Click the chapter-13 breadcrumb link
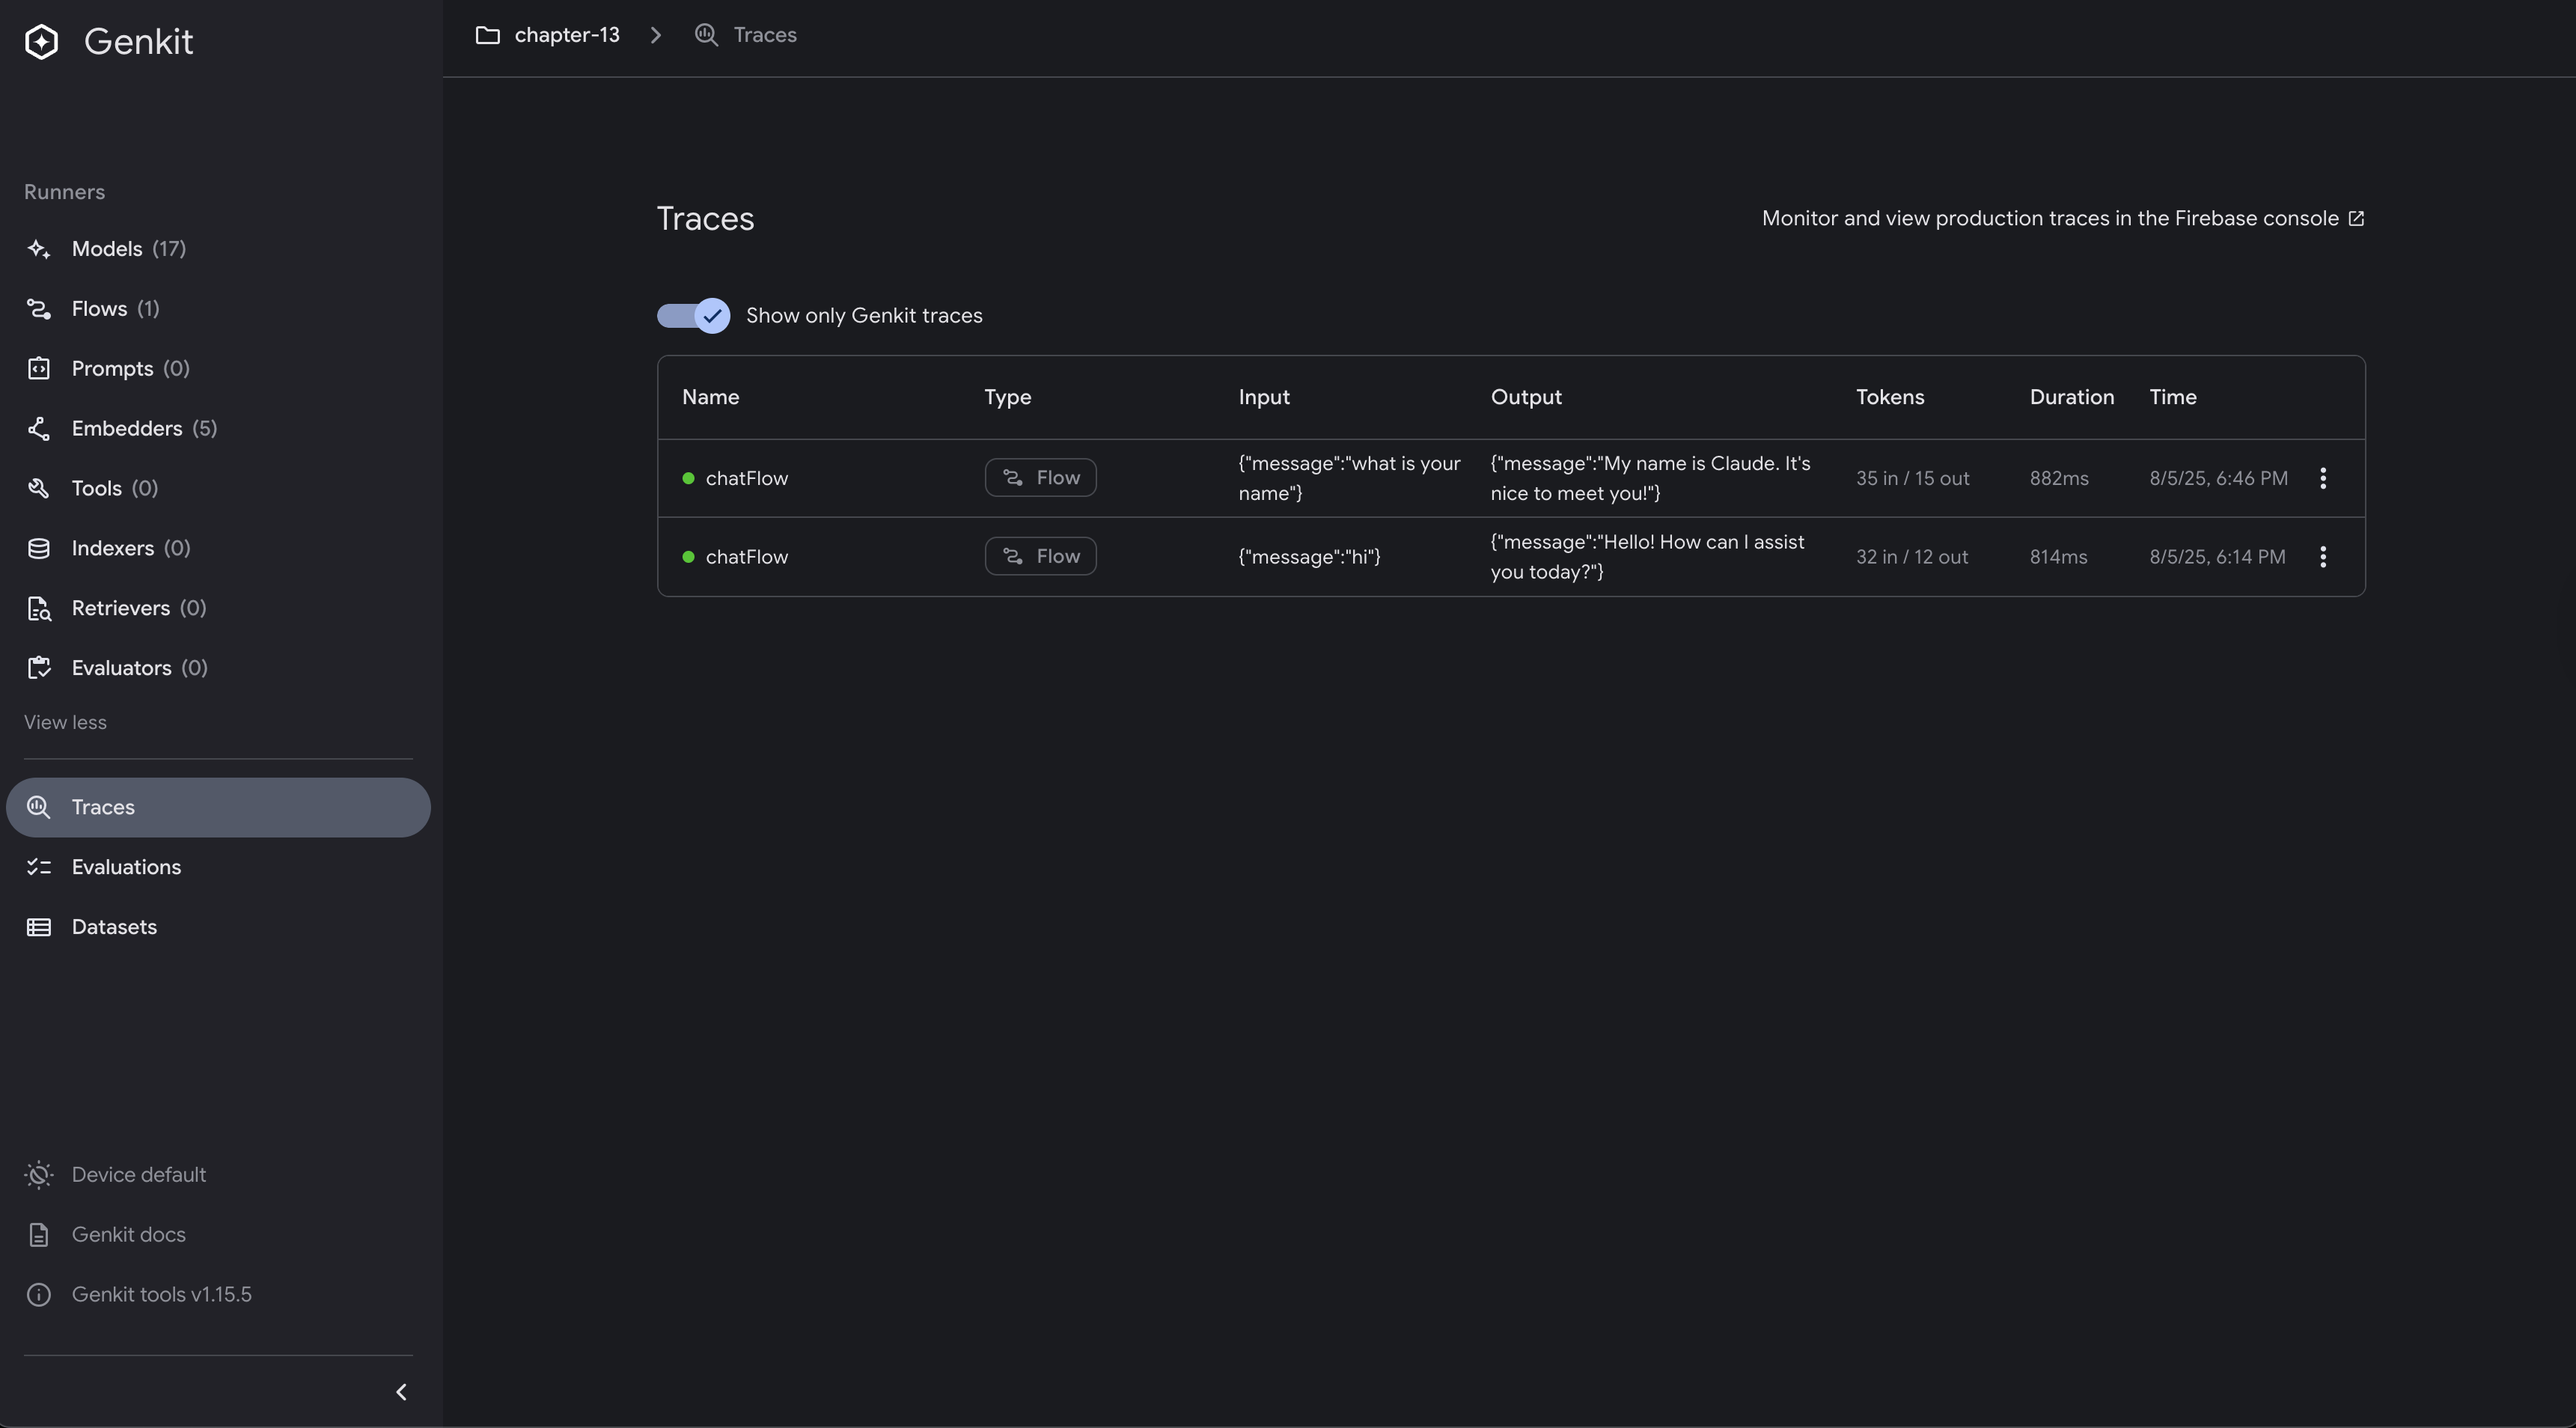Image resolution: width=2576 pixels, height=1428 pixels. pyautogui.click(x=567, y=35)
